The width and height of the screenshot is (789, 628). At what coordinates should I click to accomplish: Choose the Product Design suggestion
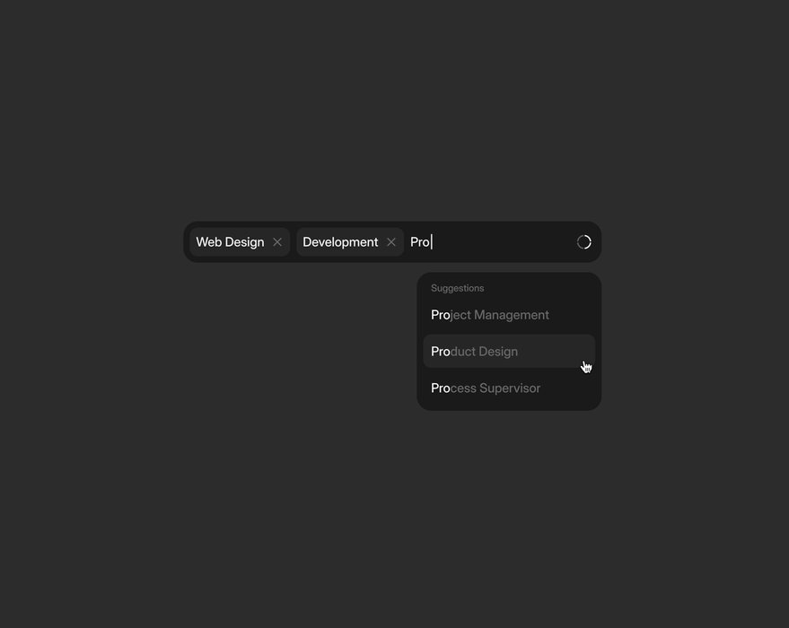click(509, 352)
